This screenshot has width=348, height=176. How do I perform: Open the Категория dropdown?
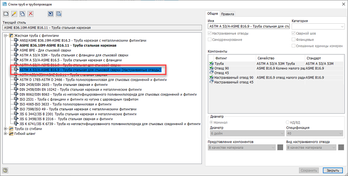(x=318, y=26)
